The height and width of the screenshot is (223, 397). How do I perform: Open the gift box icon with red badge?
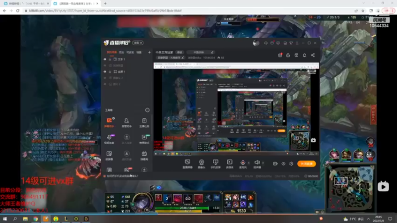pos(280,55)
